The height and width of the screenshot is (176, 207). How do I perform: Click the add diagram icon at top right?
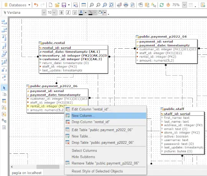[203, 5]
